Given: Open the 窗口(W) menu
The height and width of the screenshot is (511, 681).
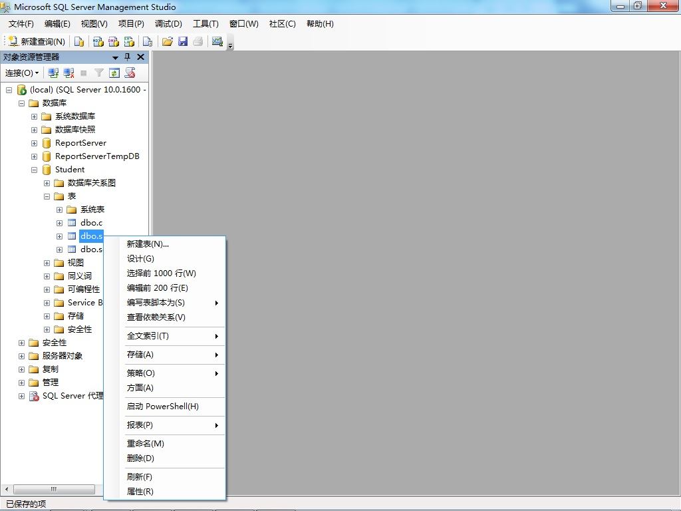Looking at the screenshot, I should (x=244, y=24).
